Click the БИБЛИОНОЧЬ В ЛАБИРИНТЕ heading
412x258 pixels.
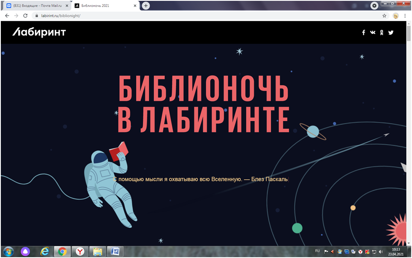pyautogui.click(x=203, y=104)
